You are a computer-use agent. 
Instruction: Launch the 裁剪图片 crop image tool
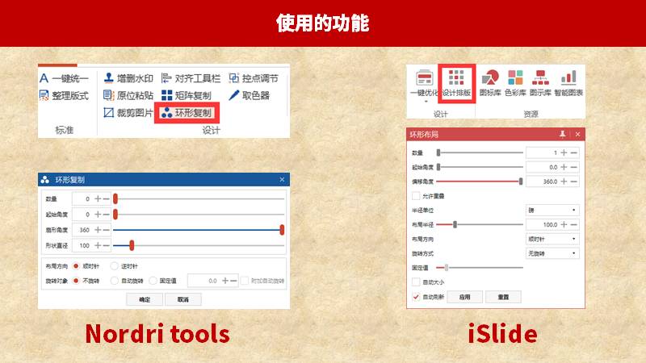128,113
